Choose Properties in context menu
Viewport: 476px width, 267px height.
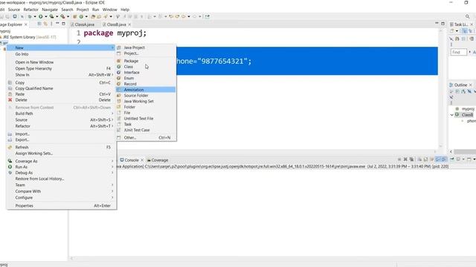[x=62, y=205]
